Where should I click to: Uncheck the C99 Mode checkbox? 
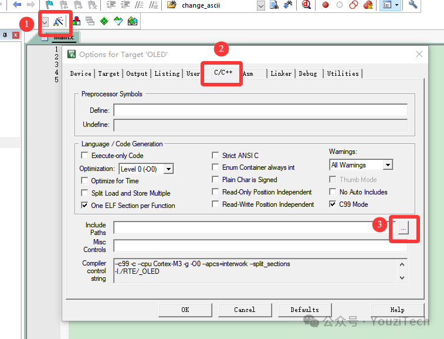tap(333, 204)
